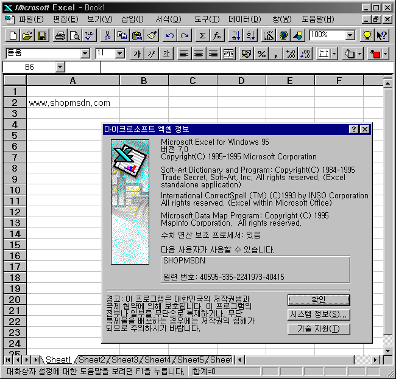Click the Data Map globe icon
Viewport: 396px width, 379px height.
coord(283,35)
